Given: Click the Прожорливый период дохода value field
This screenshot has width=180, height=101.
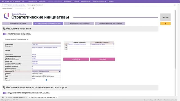Looking at the screenshot, I should 46,56.
